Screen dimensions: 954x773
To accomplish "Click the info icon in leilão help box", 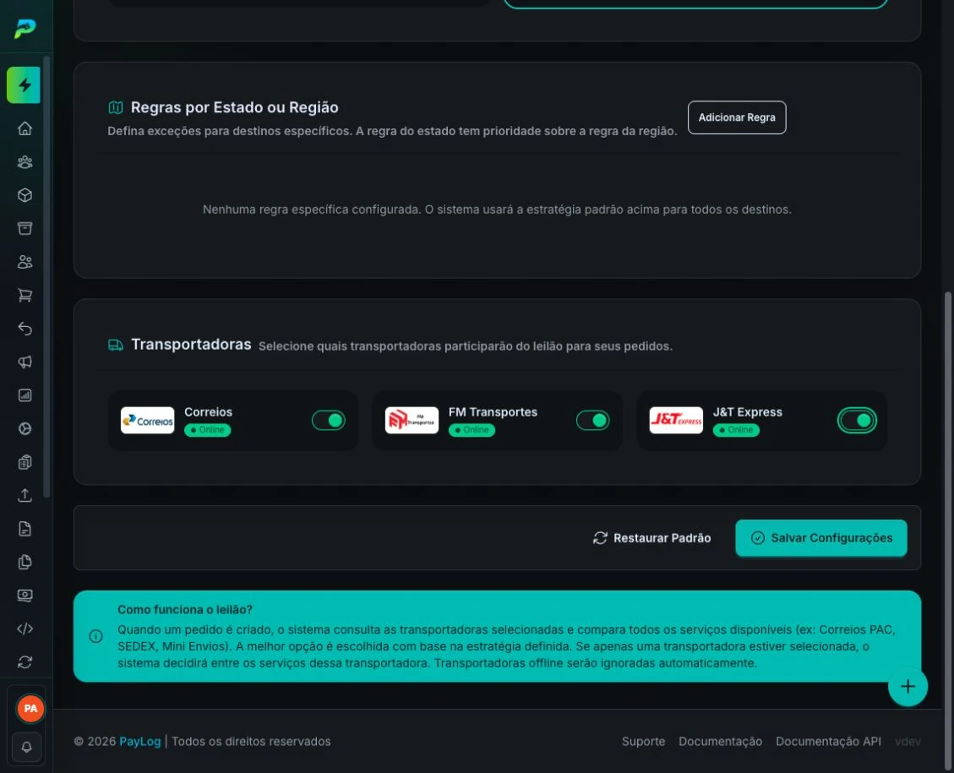I will (96, 636).
